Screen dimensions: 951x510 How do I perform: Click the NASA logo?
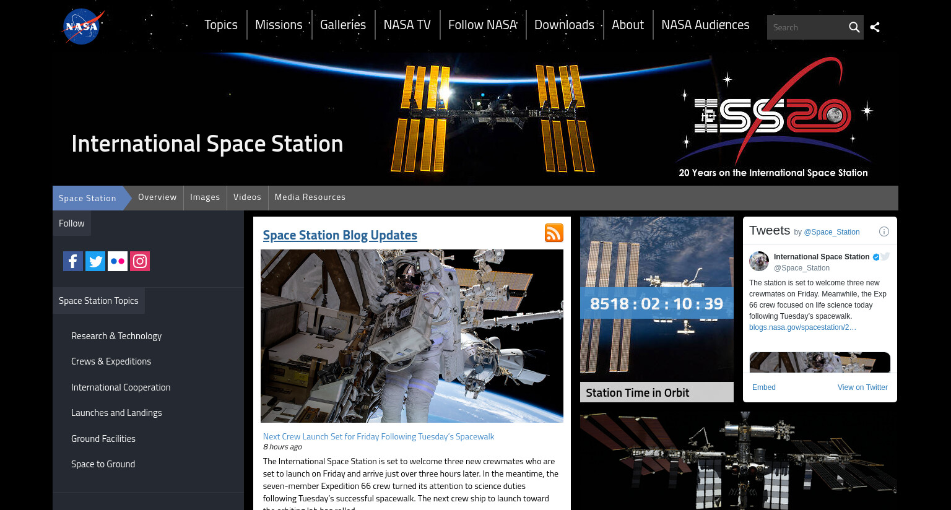84,27
